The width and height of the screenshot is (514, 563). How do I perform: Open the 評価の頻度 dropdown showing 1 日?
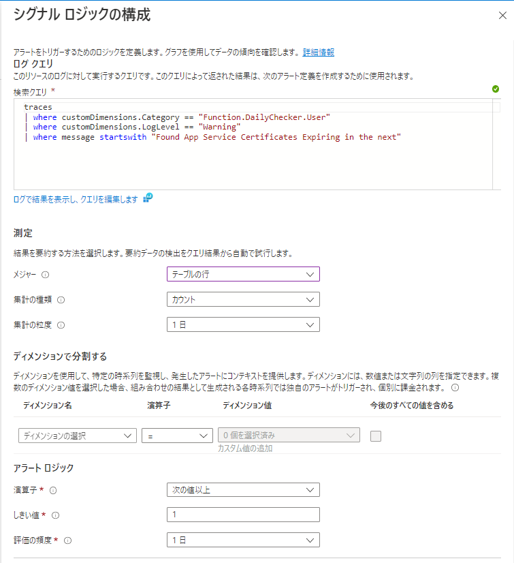point(243,540)
